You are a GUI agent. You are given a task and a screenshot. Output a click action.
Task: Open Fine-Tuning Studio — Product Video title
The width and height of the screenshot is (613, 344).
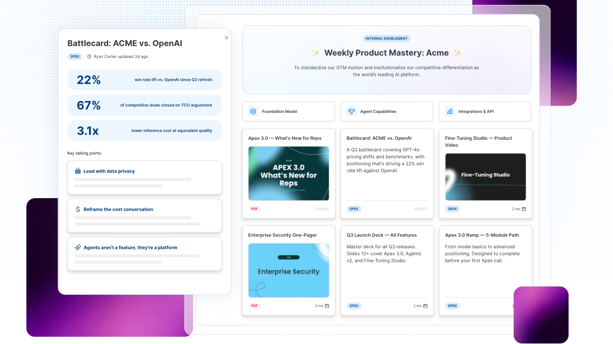[478, 141]
